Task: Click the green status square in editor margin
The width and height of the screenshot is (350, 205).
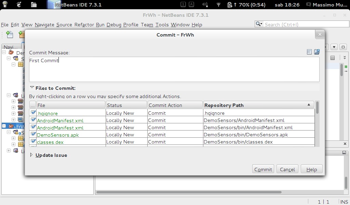Action: [x=346, y=67]
